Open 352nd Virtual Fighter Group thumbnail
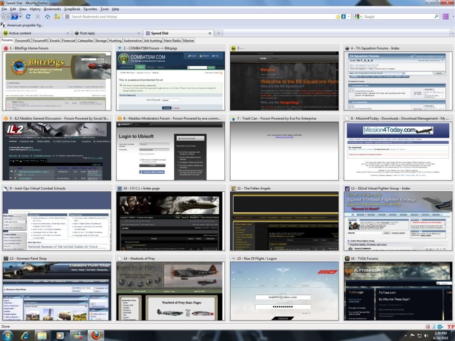 coord(398,221)
